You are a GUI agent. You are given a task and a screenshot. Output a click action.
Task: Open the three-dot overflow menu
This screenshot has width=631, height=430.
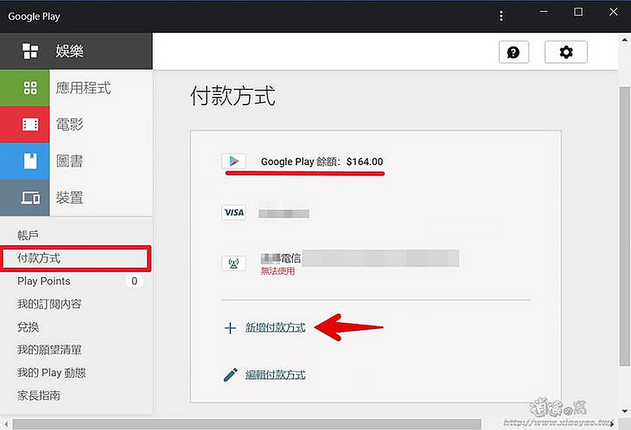[501, 16]
